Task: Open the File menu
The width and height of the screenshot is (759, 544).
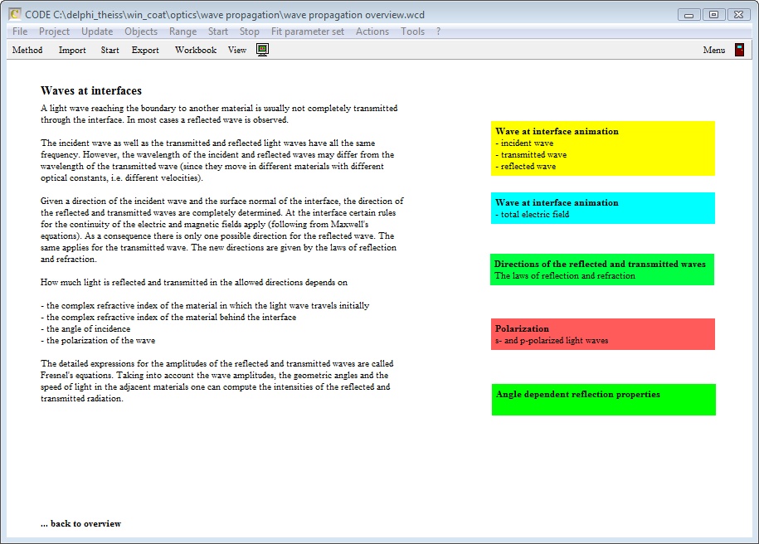Action: click(x=20, y=32)
